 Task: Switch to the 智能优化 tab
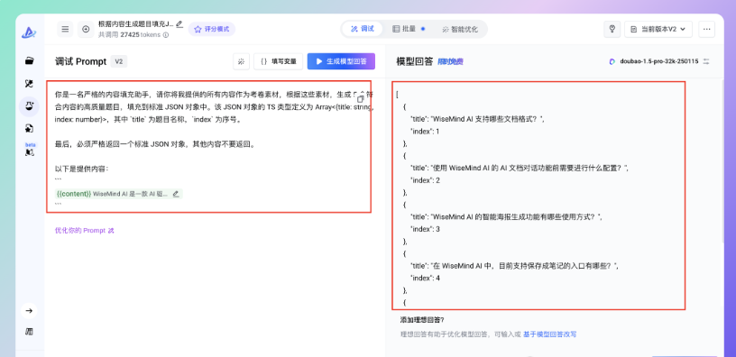[460, 29]
